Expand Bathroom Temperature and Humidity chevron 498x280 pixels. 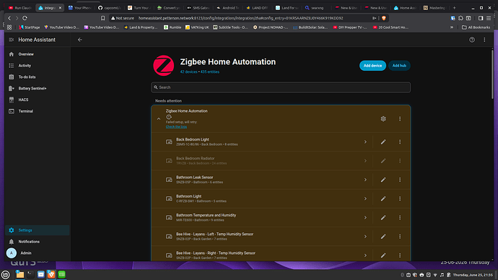pos(365,218)
